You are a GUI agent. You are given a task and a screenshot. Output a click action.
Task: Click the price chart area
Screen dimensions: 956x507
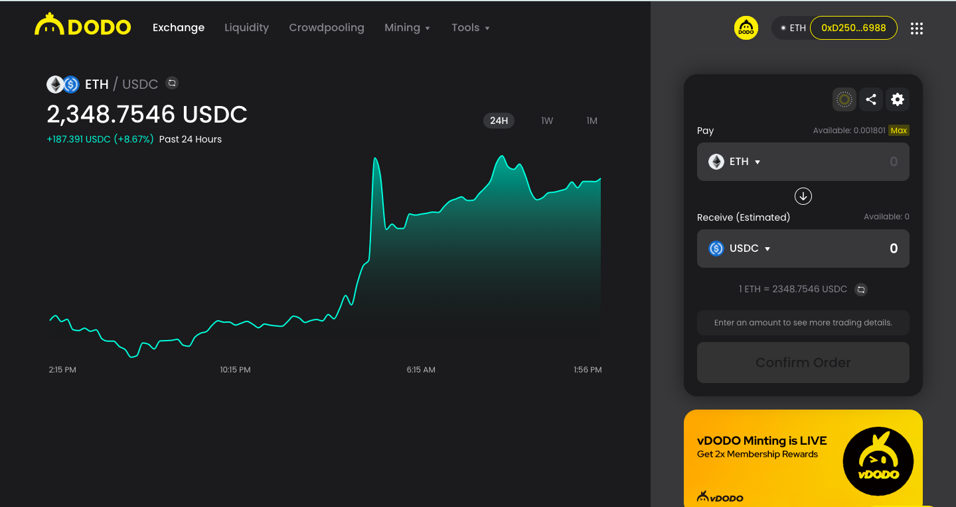click(325, 257)
